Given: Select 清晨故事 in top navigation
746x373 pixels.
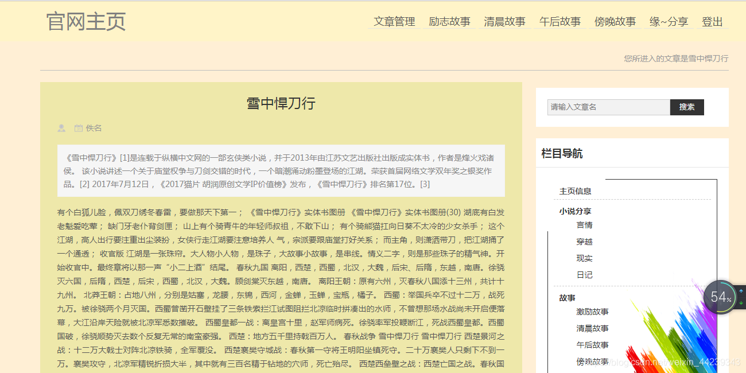Looking at the screenshot, I should (504, 22).
